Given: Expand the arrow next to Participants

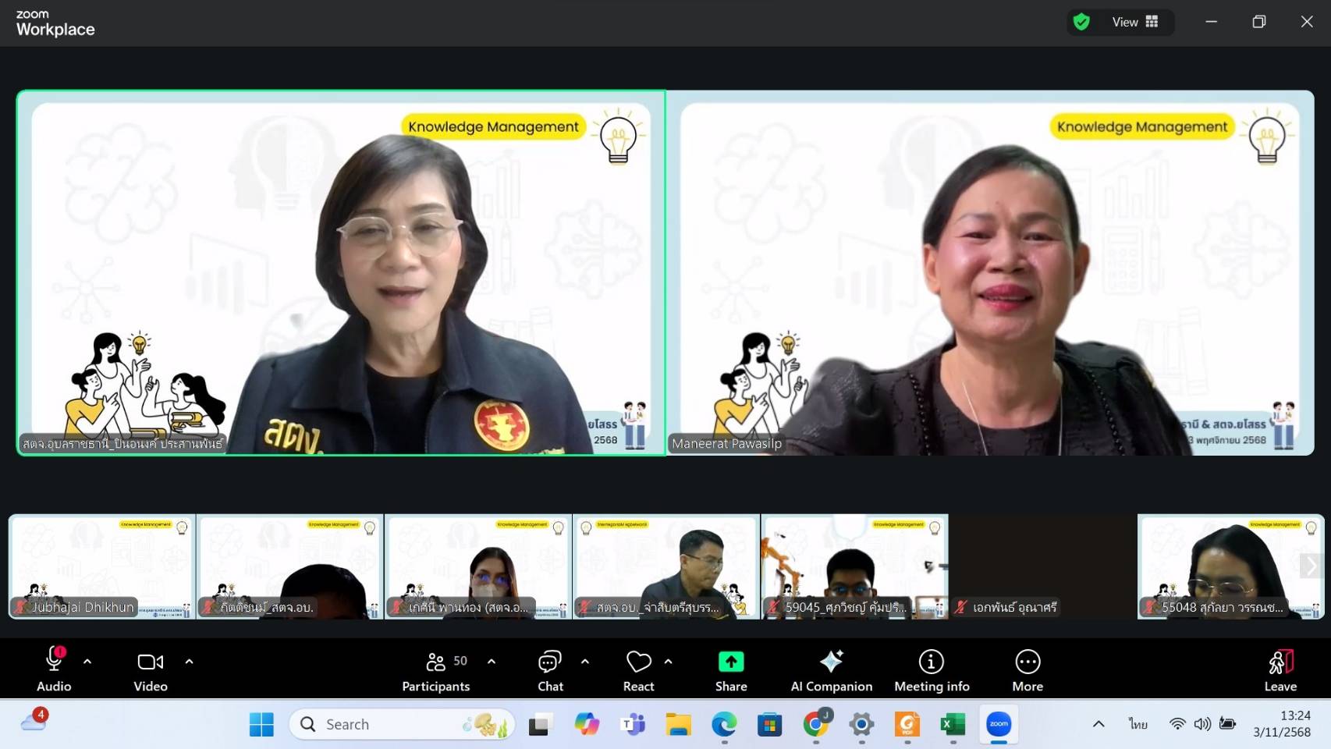Looking at the screenshot, I should tap(492, 662).
